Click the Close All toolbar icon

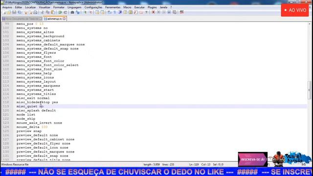pyautogui.click(x=31, y=12)
